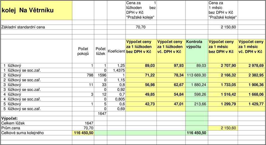Click the 'Prům.cena' row label
Screen dimensions: 266x145
pyautogui.click(x=11, y=128)
